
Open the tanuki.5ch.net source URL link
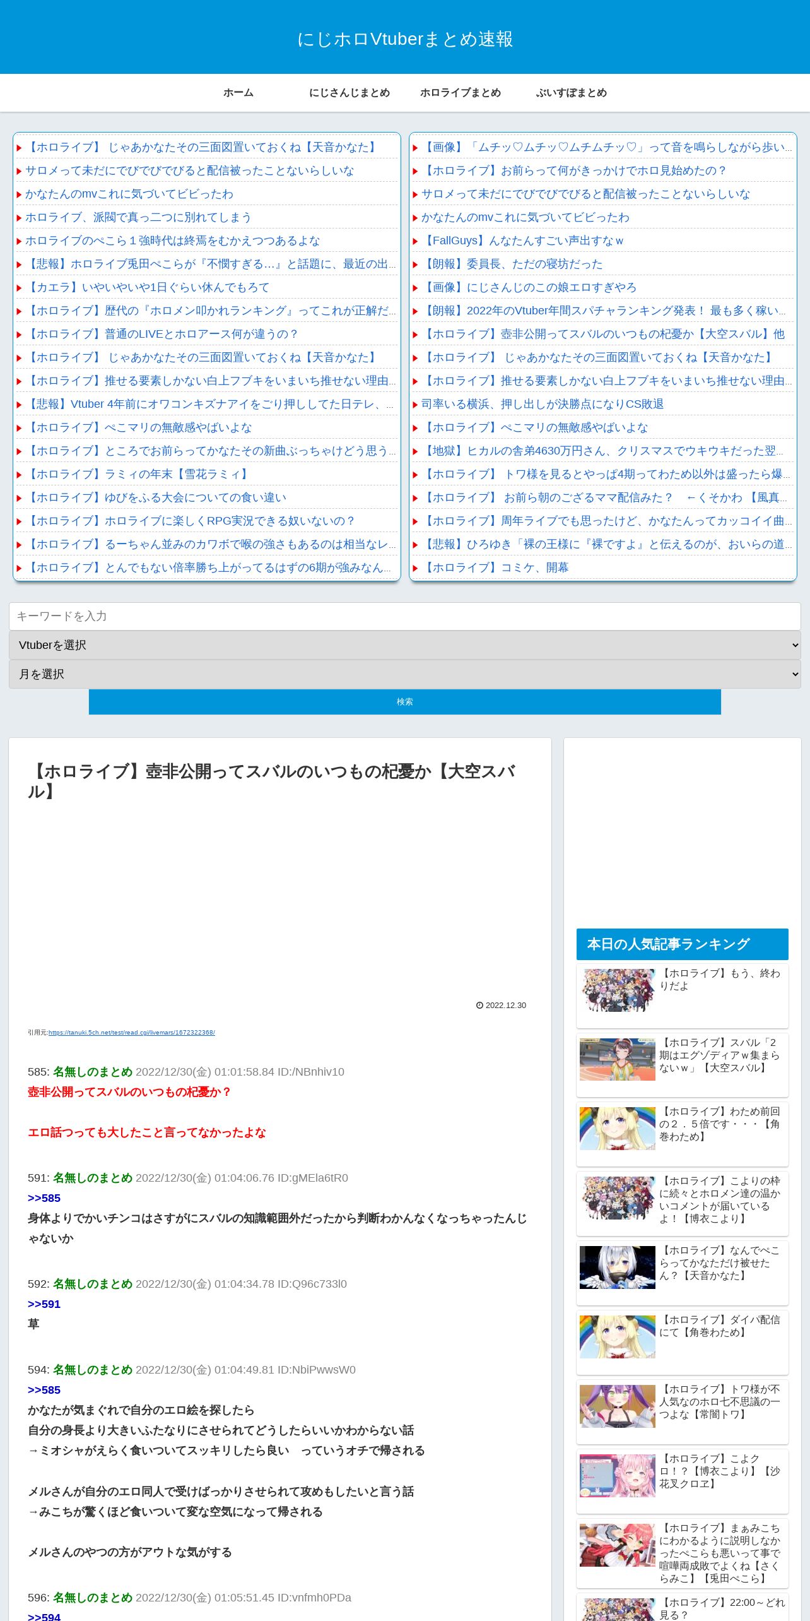click(132, 1033)
